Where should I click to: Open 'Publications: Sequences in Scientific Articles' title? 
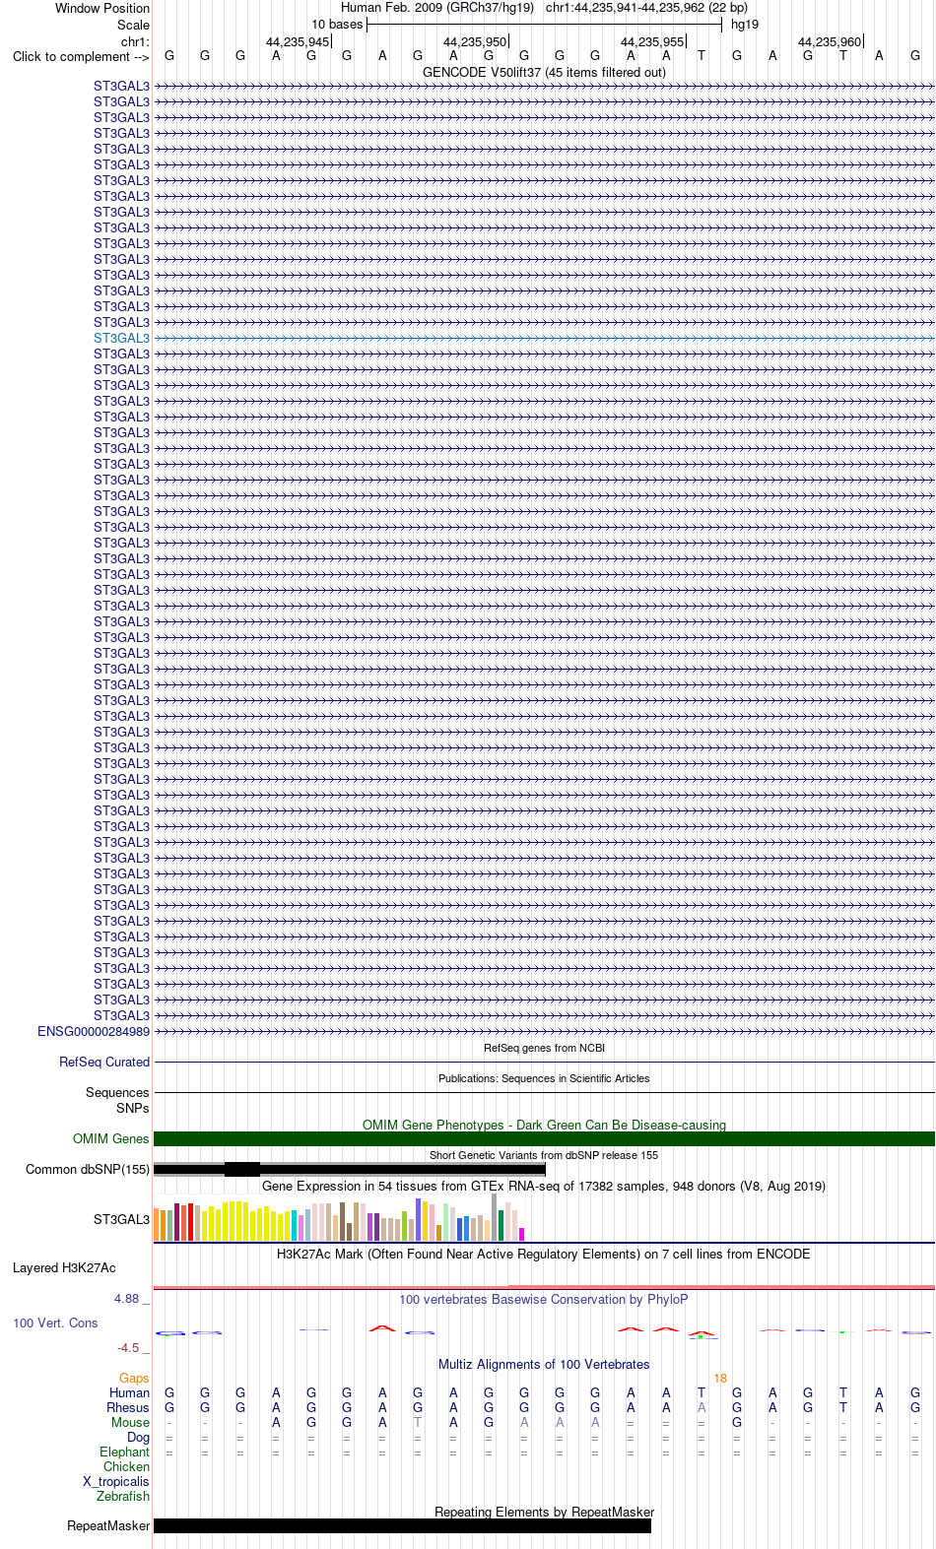(x=544, y=1078)
